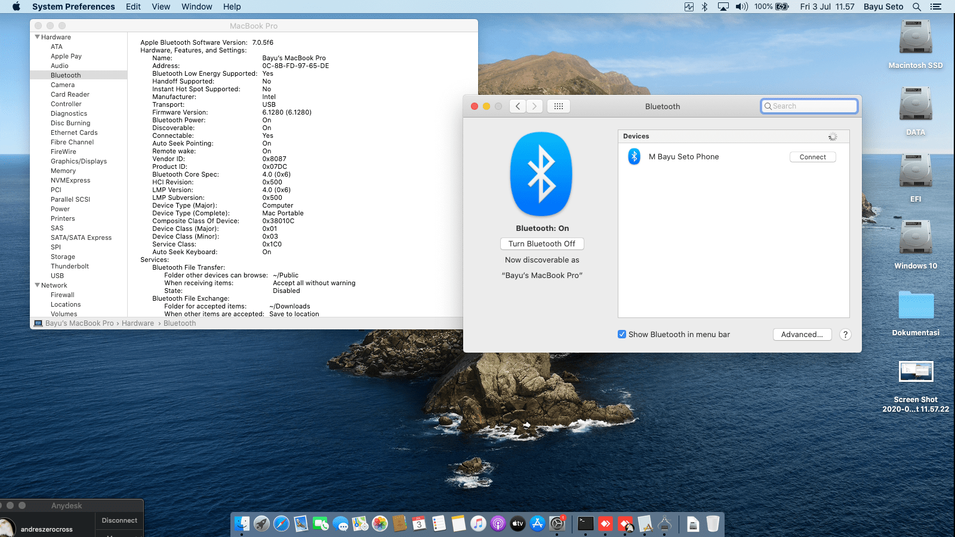
Task: Click the Bluetooth status icon in menu bar
Action: click(704, 7)
